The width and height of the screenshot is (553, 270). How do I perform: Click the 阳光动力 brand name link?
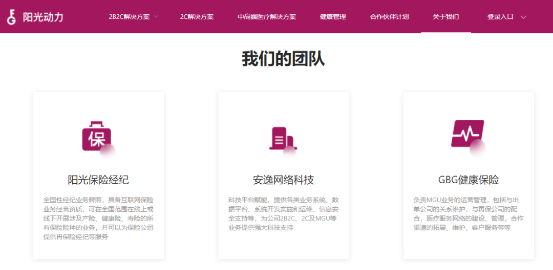click(43, 17)
